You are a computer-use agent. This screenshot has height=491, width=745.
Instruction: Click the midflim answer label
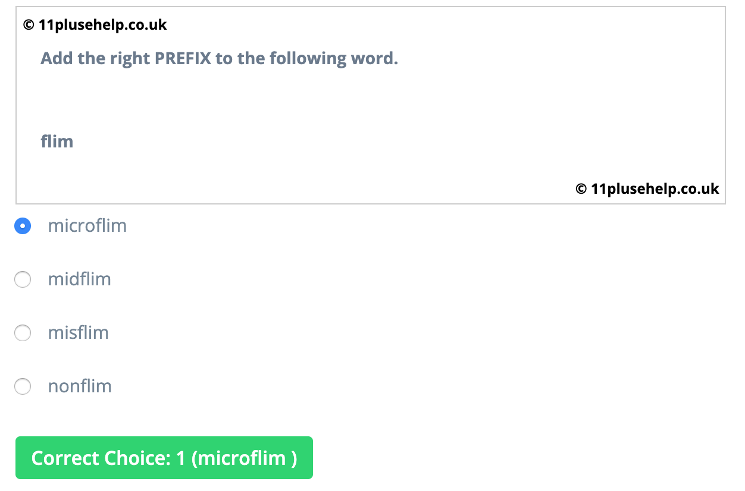click(x=80, y=279)
